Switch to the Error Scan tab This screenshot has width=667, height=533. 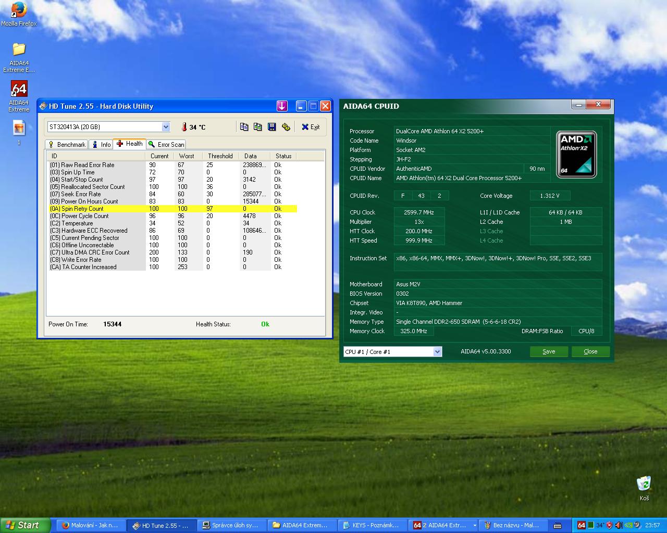tap(166, 145)
